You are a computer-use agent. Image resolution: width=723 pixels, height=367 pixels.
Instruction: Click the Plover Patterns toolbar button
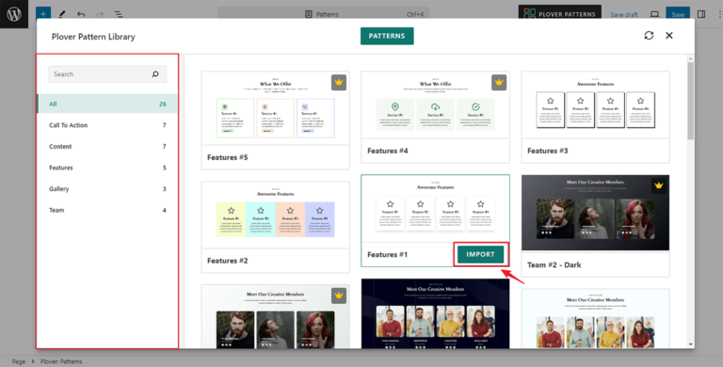[560, 13]
